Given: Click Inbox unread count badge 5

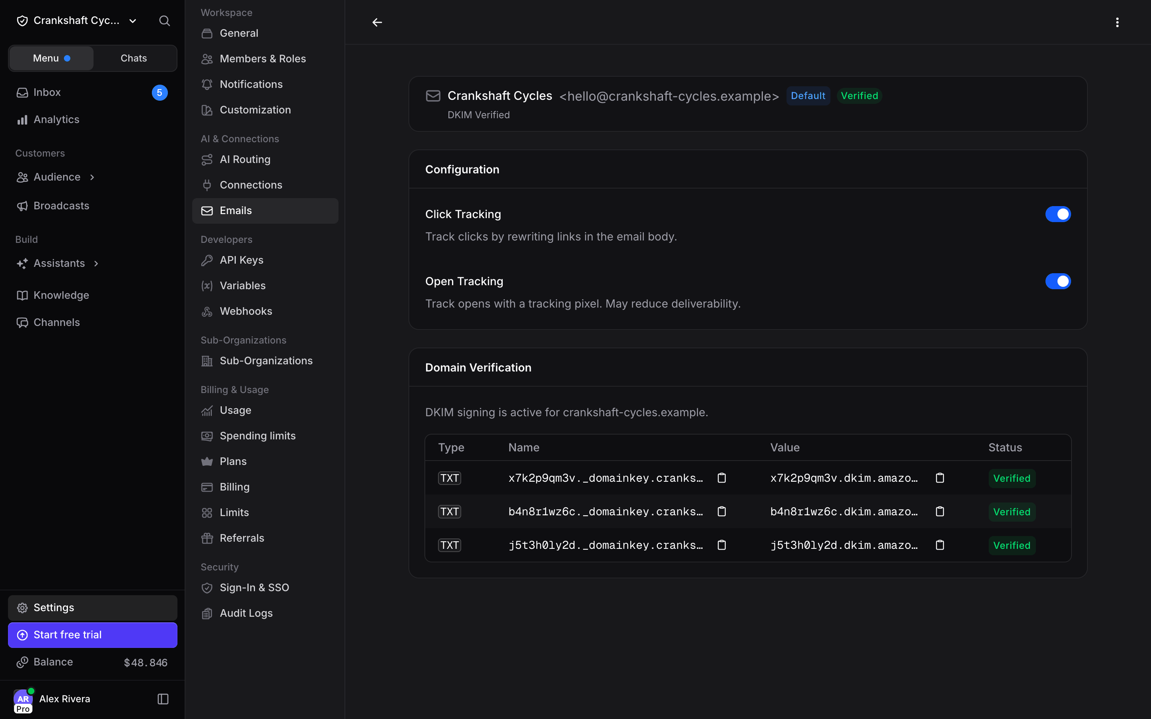Looking at the screenshot, I should [x=159, y=93].
